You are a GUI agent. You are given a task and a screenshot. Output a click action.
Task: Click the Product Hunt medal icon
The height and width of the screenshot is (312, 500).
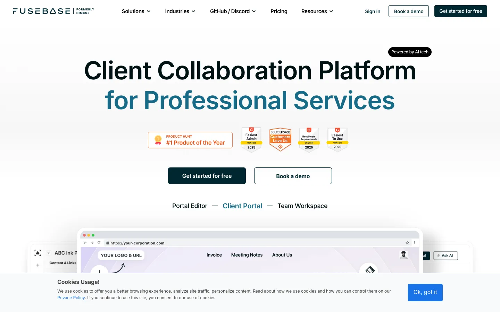point(158,140)
